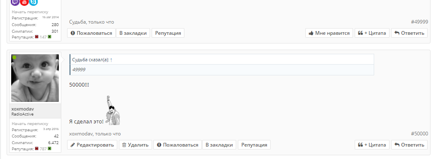Viewport: 433px width, 159px height.
Task: Open the Twitch profile icon
Action: [x=15, y=2]
